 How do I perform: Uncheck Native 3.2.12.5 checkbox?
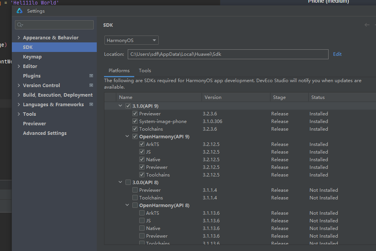(142, 160)
